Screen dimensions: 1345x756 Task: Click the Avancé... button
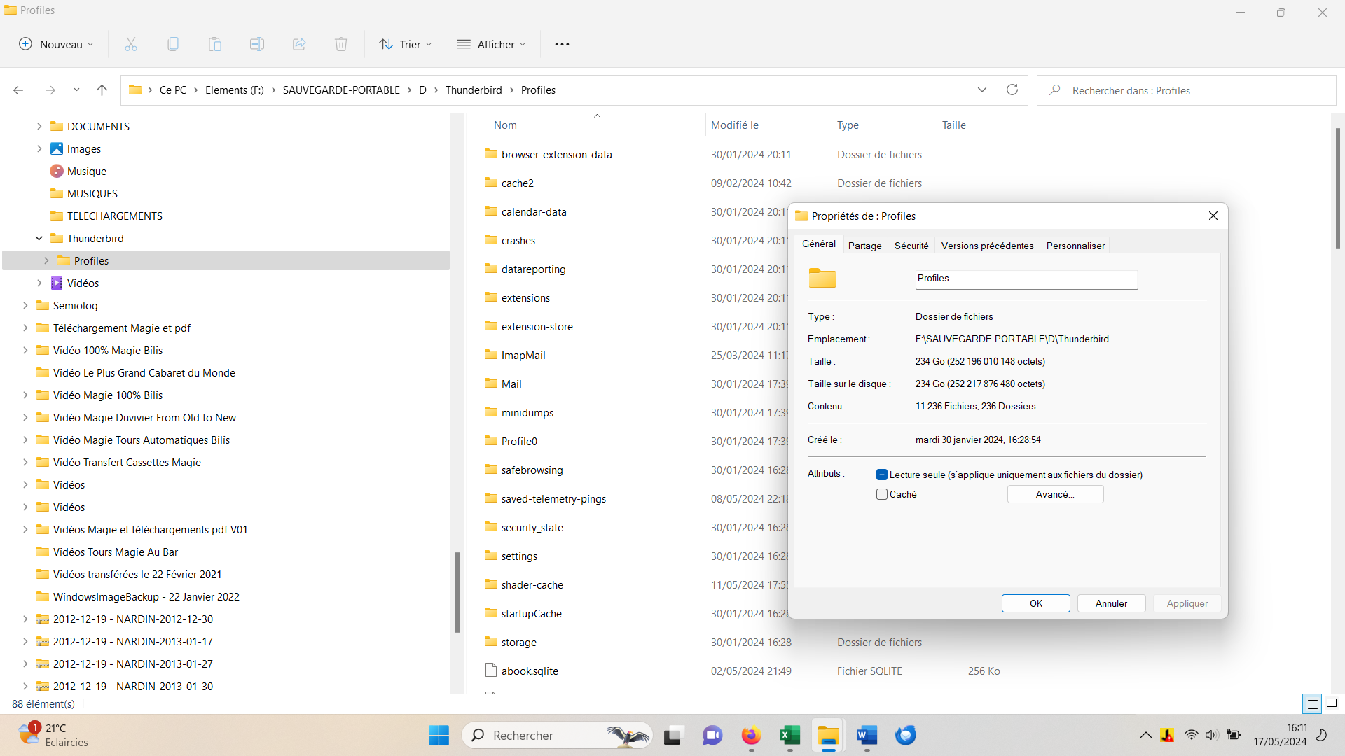click(x=1055, y=494)
